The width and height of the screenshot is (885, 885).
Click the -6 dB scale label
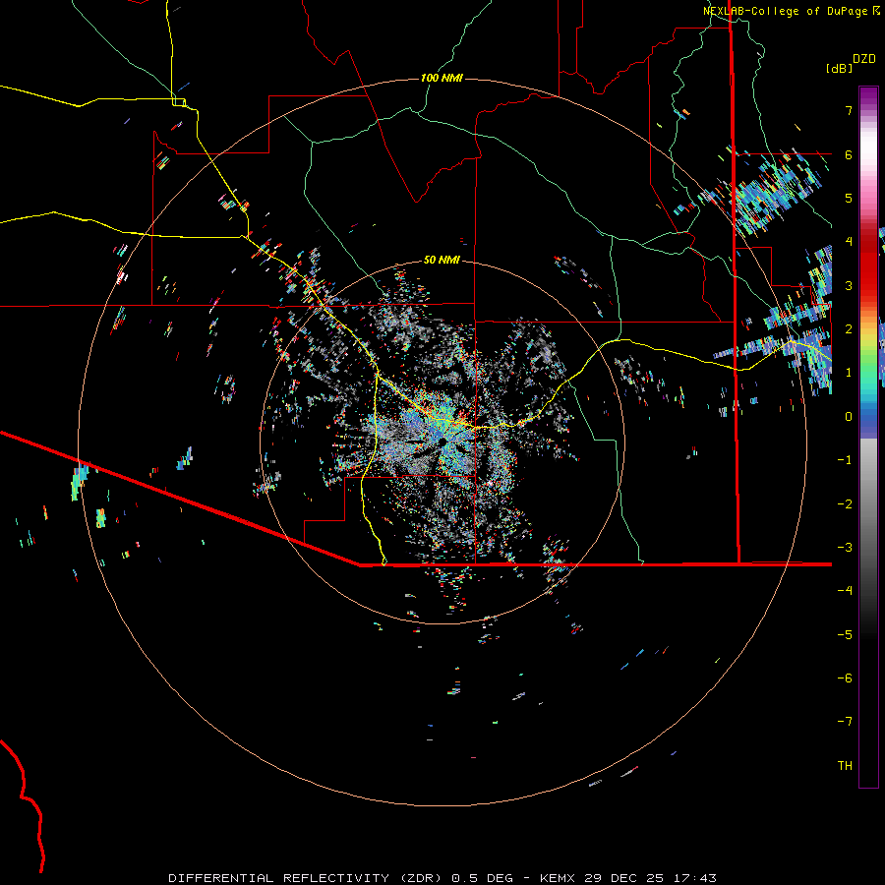(x=845, y=678)
